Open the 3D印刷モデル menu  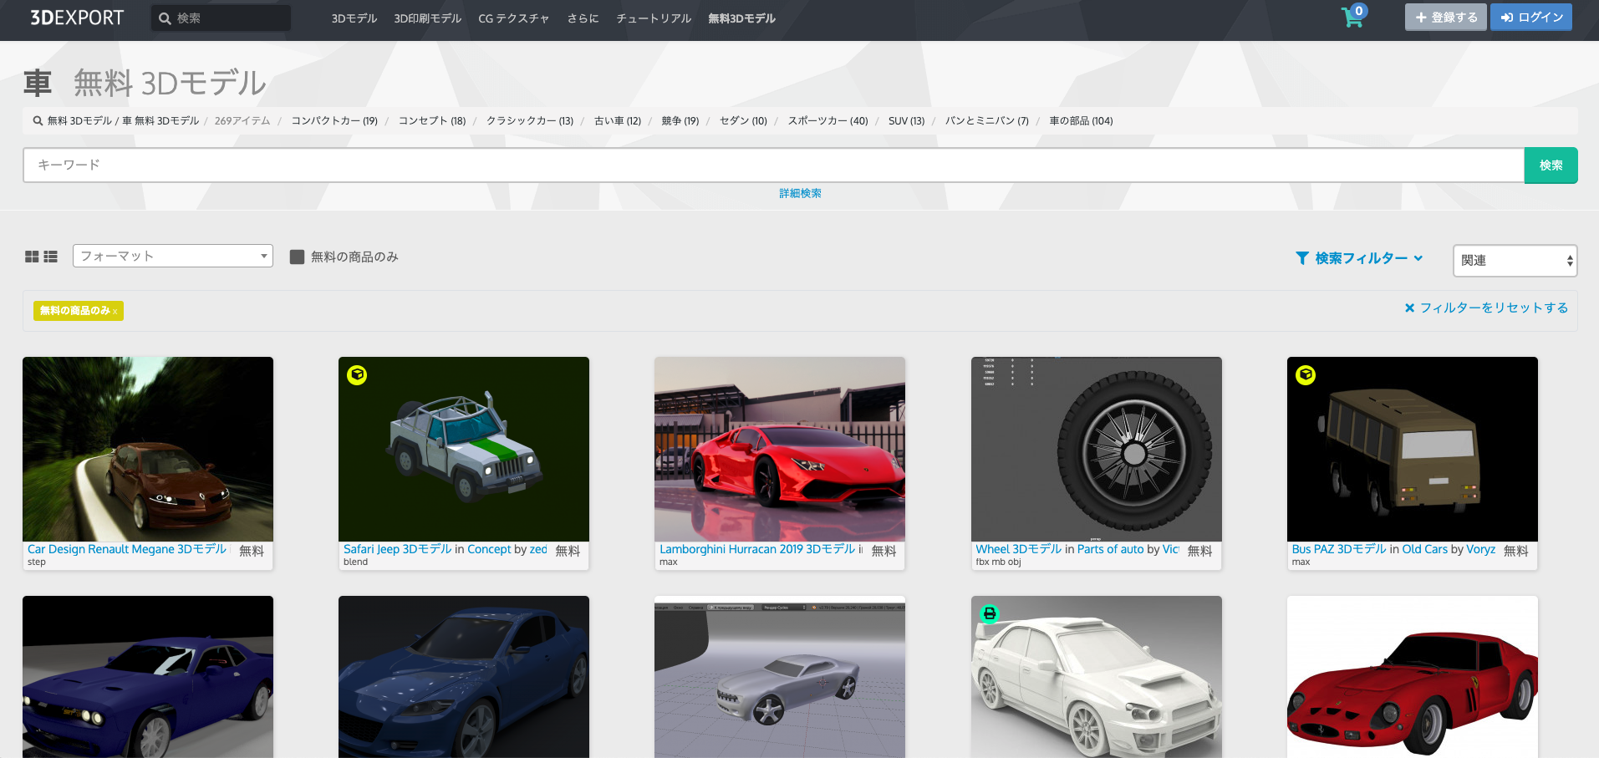(x=428, y=18)
